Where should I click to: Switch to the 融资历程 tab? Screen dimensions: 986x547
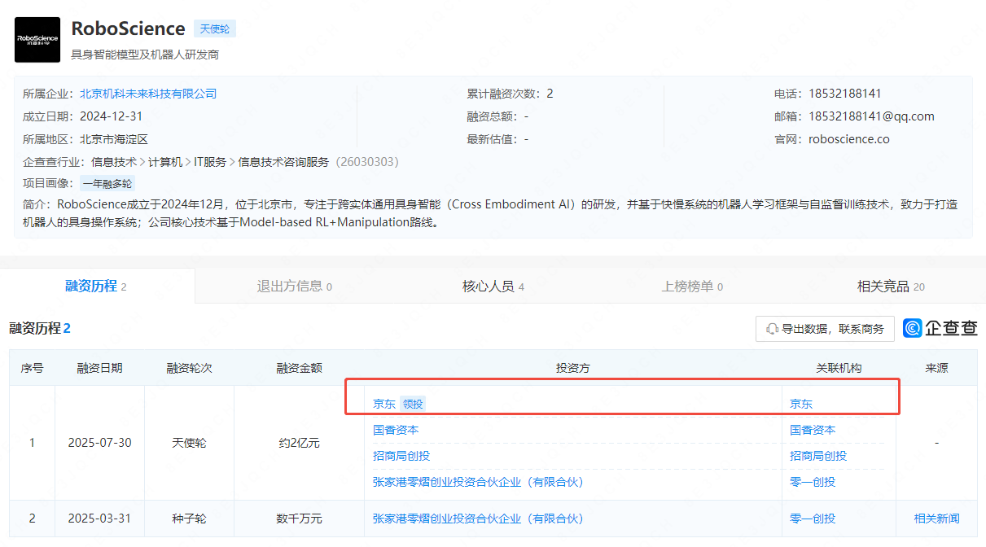click(x=96, y=287)
